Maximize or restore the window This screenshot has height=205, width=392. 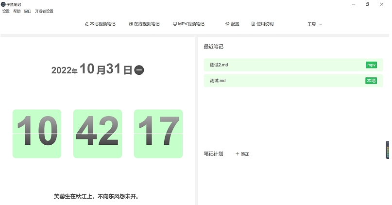pyautogui.click(x=368, y=4)
